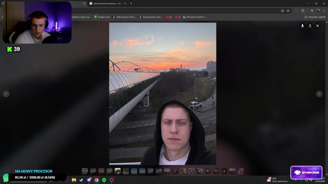Go to the previous photo
The width and height of the screenshot is (328, 184).
coord(6,94)
